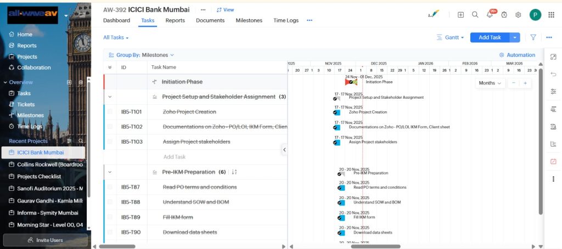Tick the checkbox for task IB5-T87

point(110,187)
